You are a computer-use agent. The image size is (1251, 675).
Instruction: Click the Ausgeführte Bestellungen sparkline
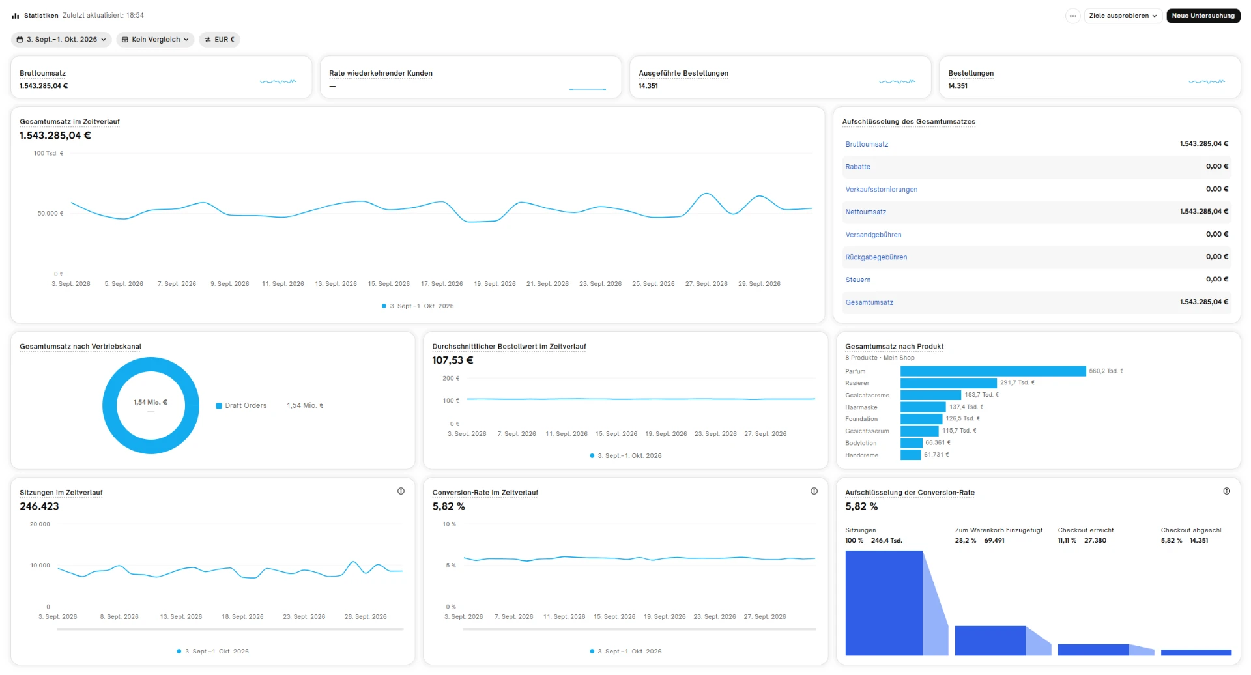[897, 81]
